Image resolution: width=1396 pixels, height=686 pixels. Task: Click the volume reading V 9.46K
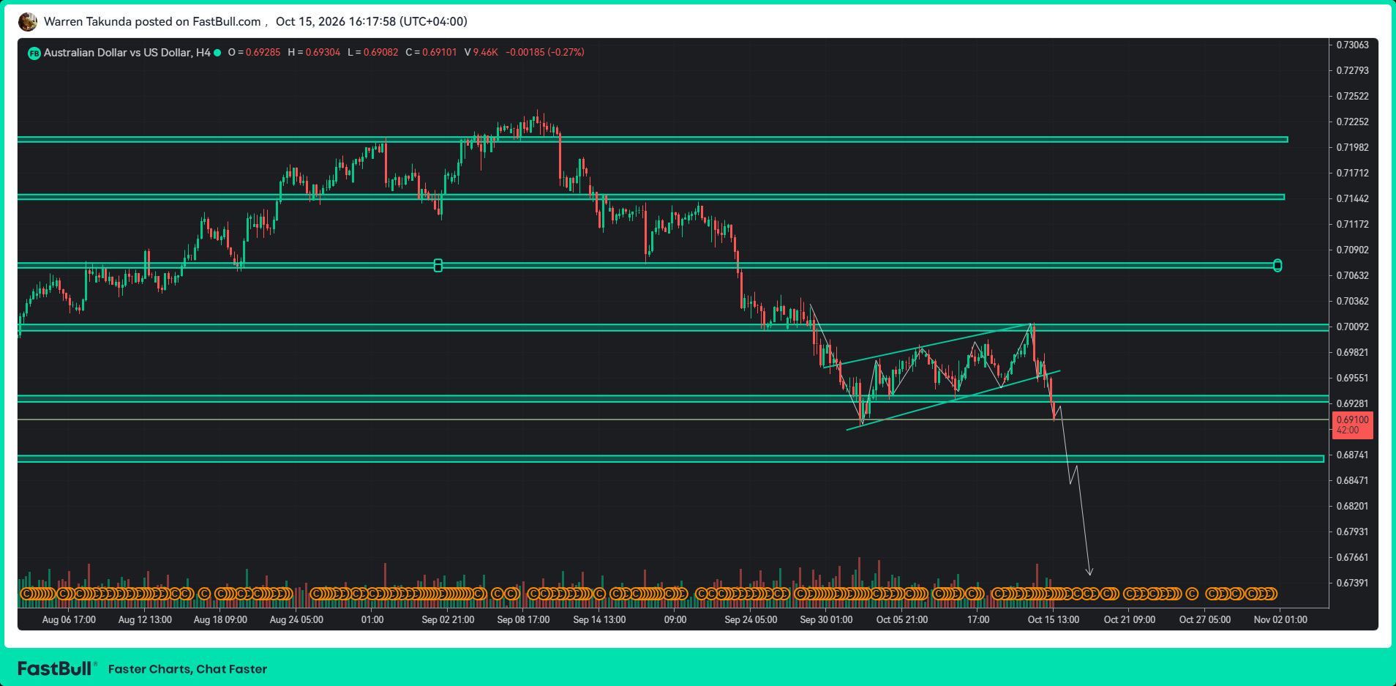coord(481,53)
